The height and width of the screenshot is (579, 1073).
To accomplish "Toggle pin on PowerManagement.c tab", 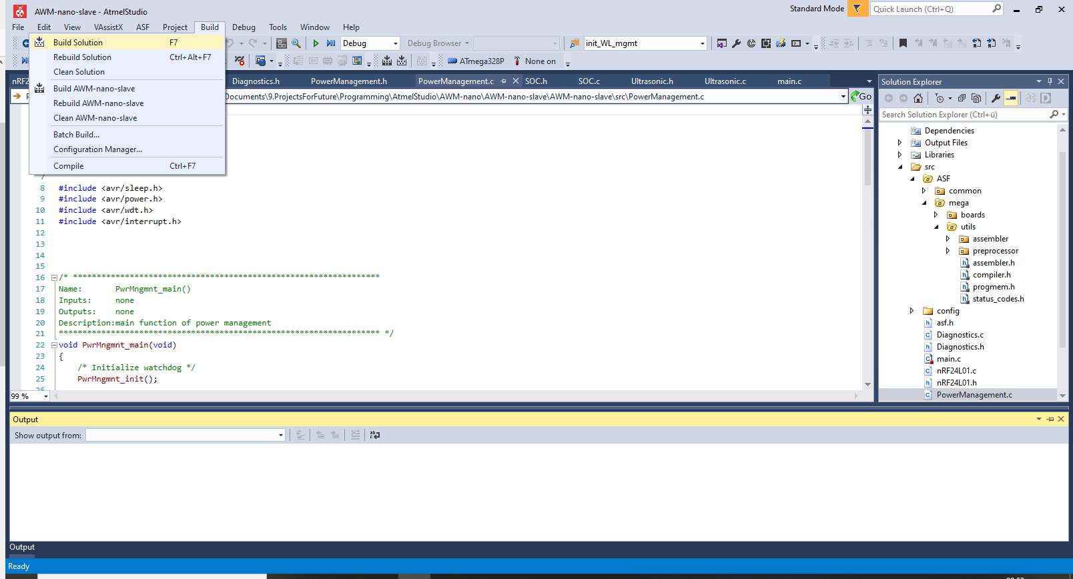I will coord(504,81).
